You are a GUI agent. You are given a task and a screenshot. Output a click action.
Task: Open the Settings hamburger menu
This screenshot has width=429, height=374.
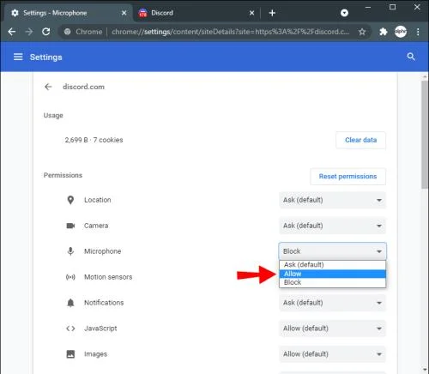click(x=18, y=57)
